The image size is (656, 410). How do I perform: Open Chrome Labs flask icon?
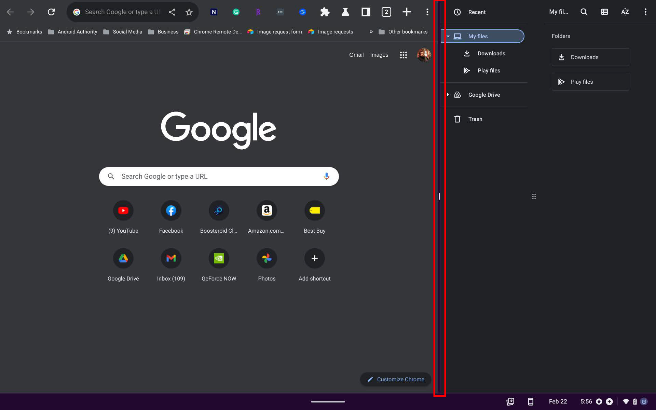coord(345,12)
